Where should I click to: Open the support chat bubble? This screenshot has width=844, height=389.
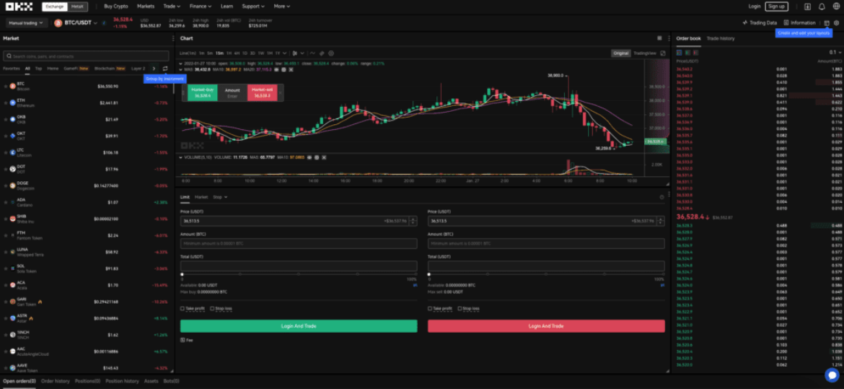pyautogui.click(x=832, y=375)
